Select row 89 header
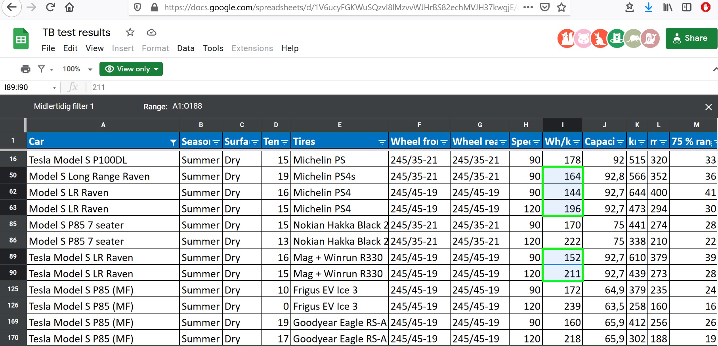The height and width of the screenshot is (346, 718). [13, 256]
